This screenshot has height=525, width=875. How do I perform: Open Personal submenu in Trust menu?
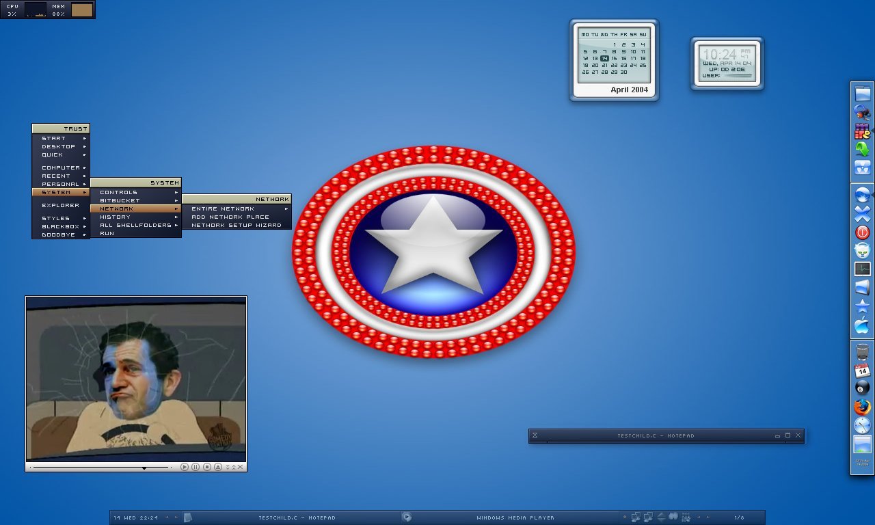pyautogui.click(x=61, y=184)
